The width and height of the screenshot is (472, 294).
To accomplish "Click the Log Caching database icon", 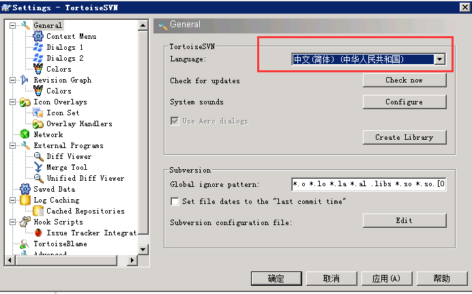I will tap(25, 200).
